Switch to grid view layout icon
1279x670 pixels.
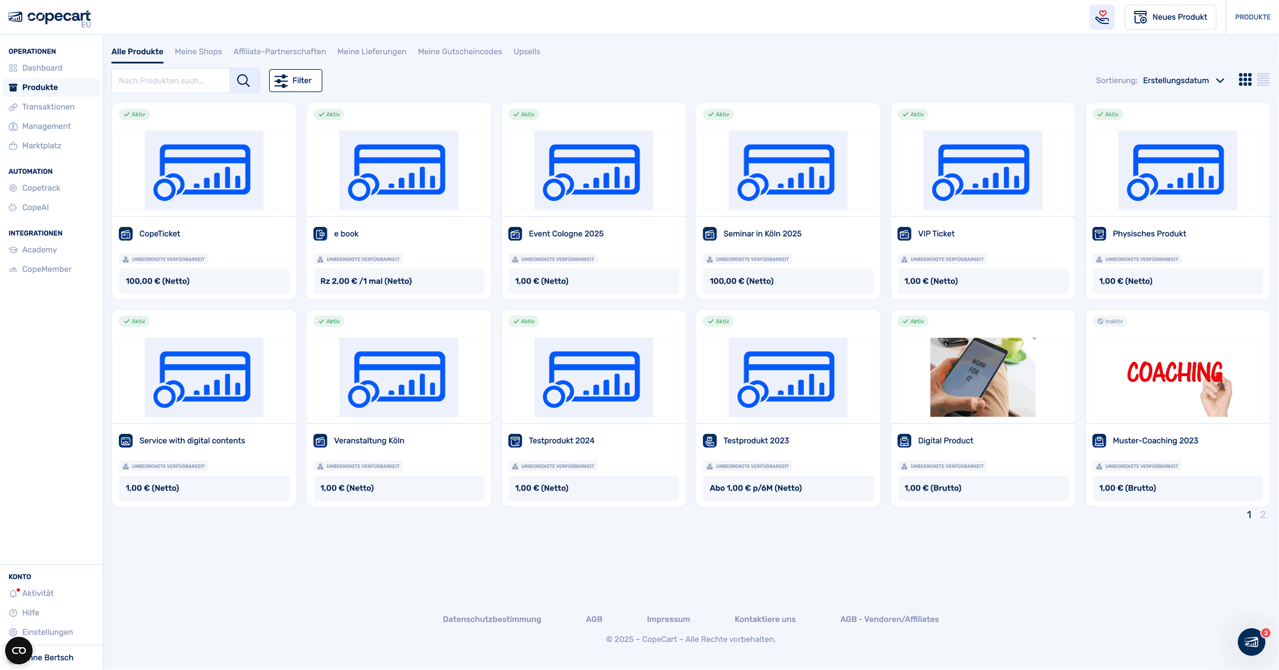(x=1245, y=80)
